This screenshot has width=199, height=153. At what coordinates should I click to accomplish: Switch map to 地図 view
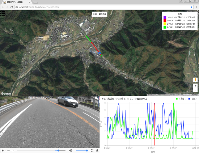[95, 14]
